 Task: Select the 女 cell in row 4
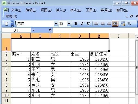[60, 64]
